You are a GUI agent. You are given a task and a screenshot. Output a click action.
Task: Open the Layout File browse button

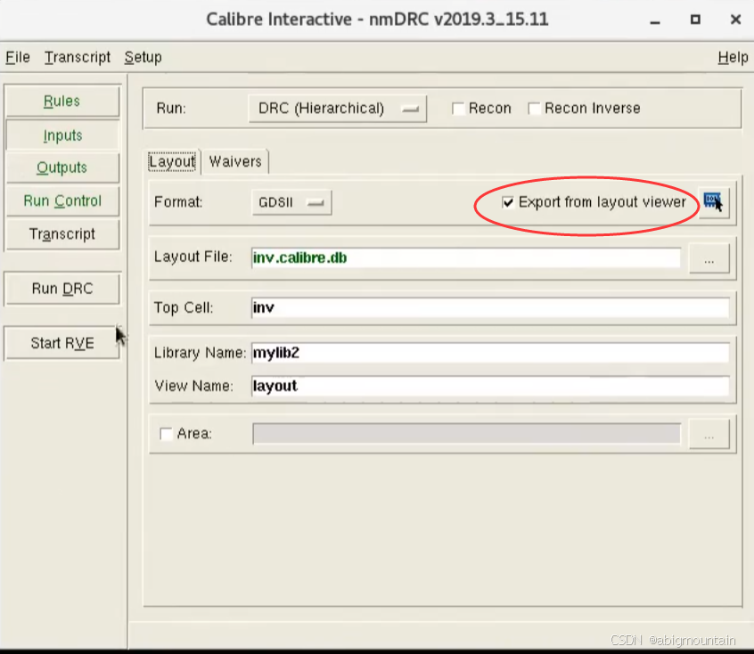(x=709, y=258)
